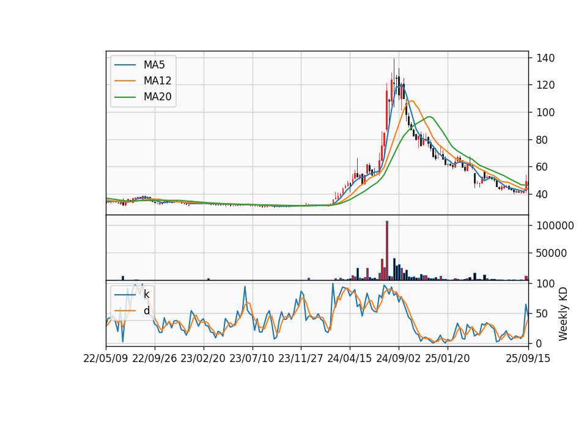The height and width of the screenshot is (422, 587).
Task: Click the Weekly KD axis label
Action: point(563,314)
